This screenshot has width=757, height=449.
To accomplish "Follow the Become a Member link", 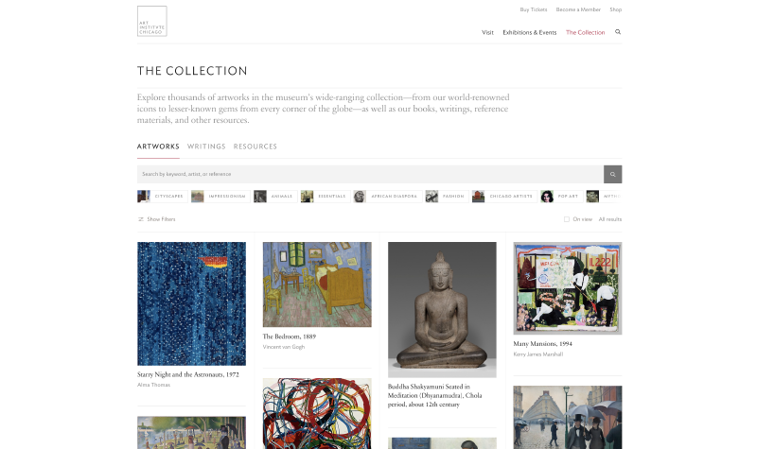I will (578, 9).
